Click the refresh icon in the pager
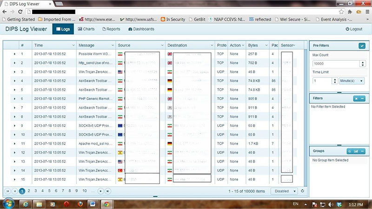 point(303,191)
